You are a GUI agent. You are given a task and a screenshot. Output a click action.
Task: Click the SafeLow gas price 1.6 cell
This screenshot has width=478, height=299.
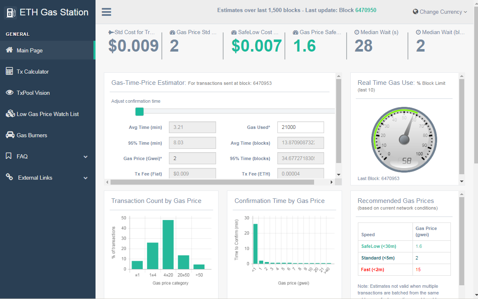[x=431, y=247]
